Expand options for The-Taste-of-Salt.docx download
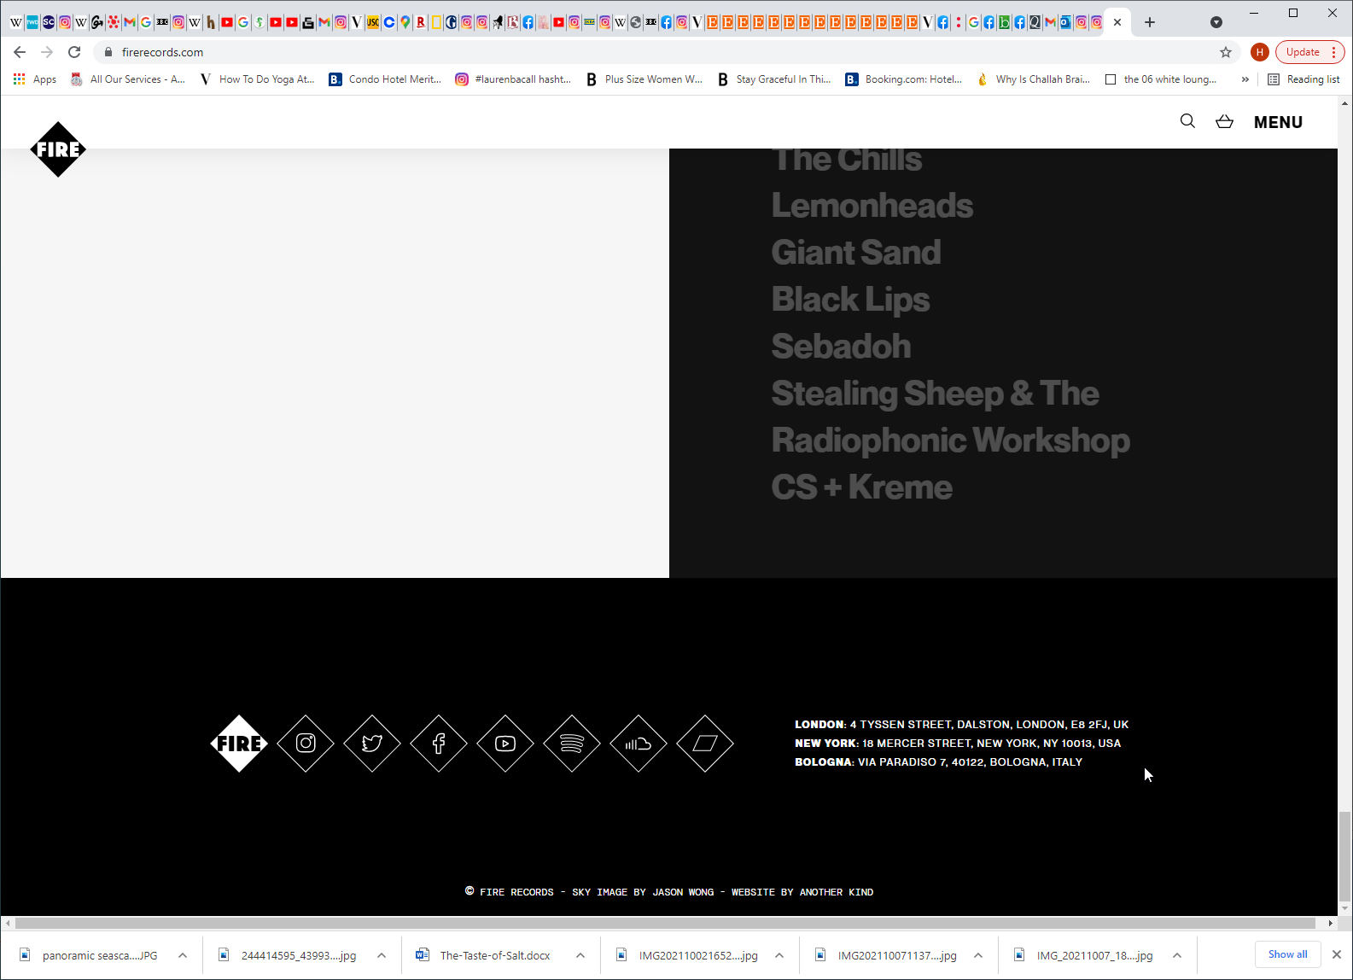The image size is (1353, 980). click(580, 955)
